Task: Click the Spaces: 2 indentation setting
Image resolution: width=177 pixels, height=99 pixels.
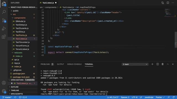Action: coord(125,97)
